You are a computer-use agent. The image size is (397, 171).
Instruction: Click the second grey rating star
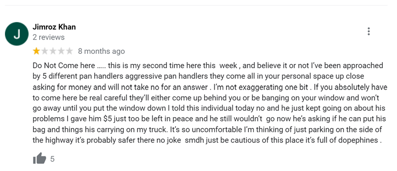(x=44, y=52)
